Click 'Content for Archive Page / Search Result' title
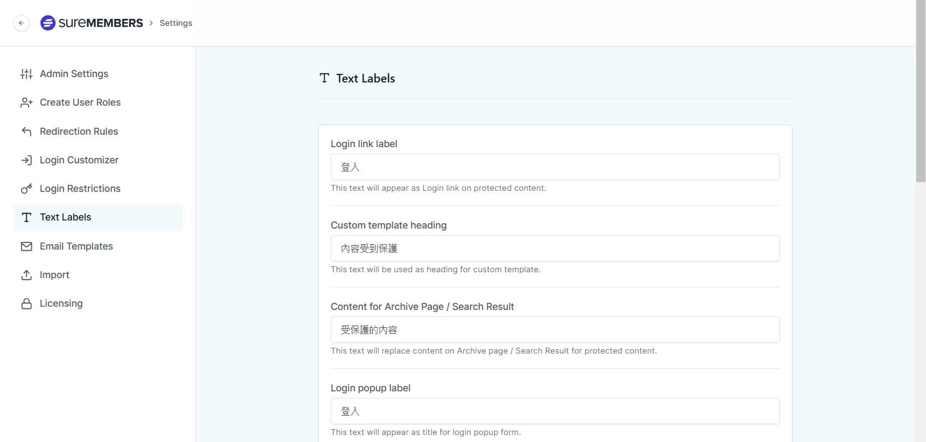Viewport: 926px width, 442px height. pos(422,307)
